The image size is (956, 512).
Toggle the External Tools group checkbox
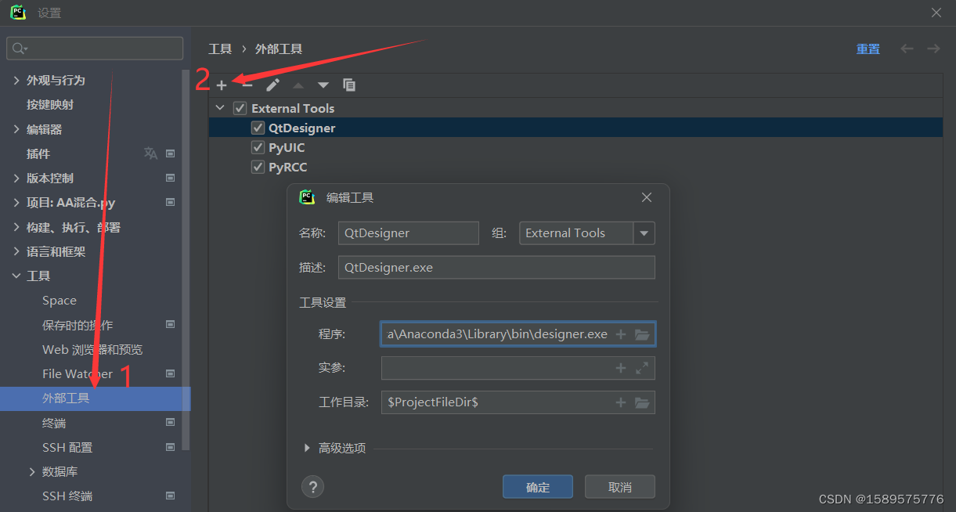pos(240,108)
